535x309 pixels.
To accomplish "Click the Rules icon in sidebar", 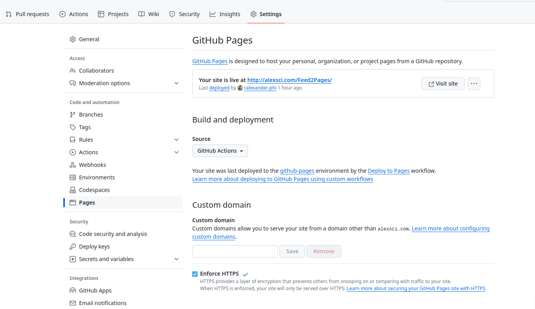I will click(x=73, y=140).
